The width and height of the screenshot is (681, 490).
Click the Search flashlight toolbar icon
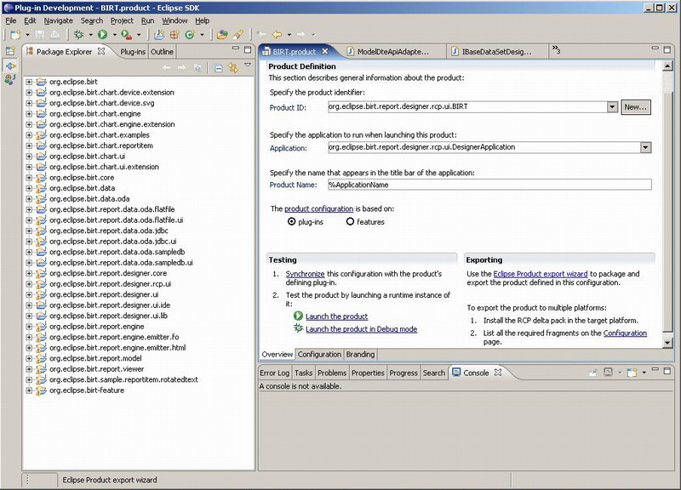point(238,34)
